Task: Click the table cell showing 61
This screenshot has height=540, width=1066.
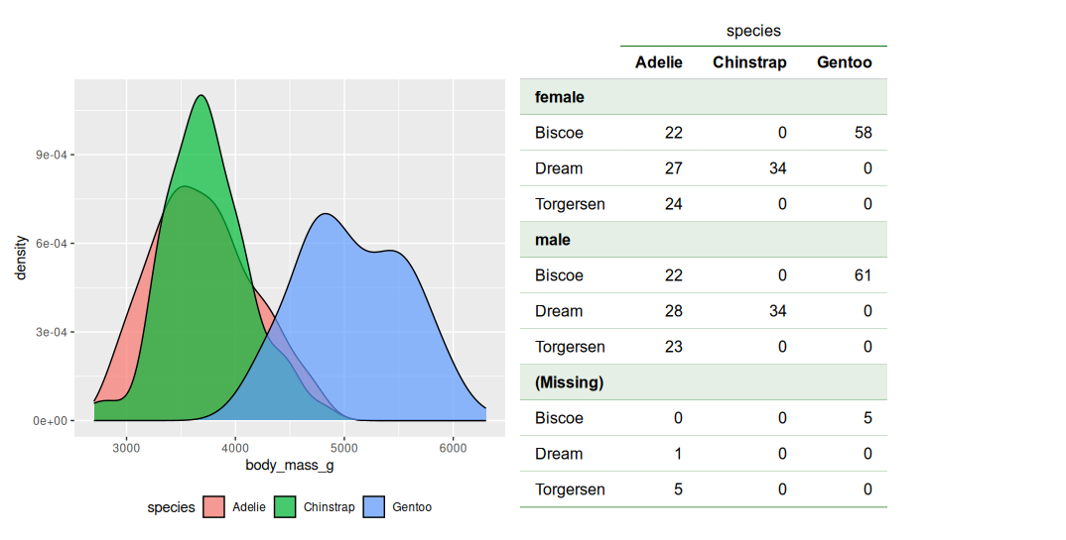Action: pyautogui.click(x=862, y=275)
